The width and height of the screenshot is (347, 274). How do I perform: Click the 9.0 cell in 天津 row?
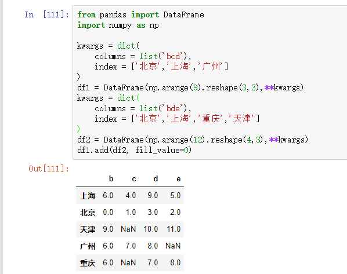[x=108, y=229]
